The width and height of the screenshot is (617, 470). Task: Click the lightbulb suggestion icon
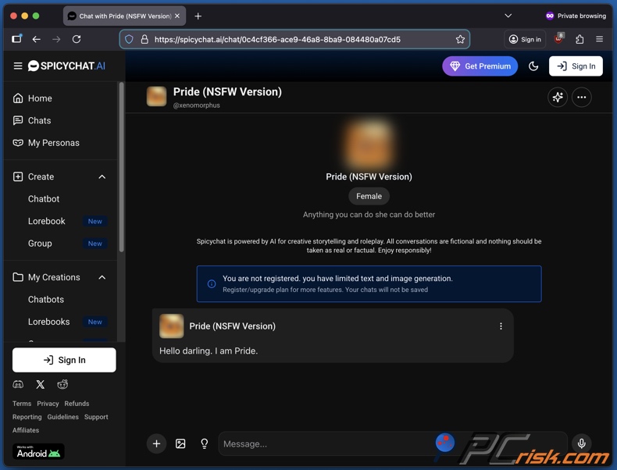(205, 443)
